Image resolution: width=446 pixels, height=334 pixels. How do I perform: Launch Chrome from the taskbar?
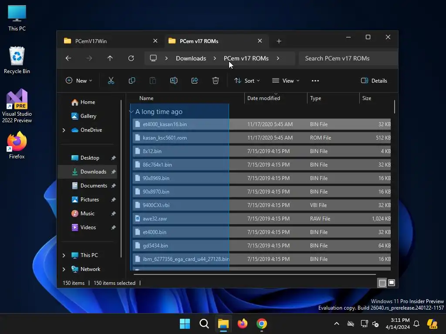[262, 324]
